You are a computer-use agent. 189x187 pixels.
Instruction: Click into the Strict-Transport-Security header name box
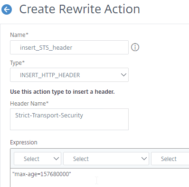point(69,119)
